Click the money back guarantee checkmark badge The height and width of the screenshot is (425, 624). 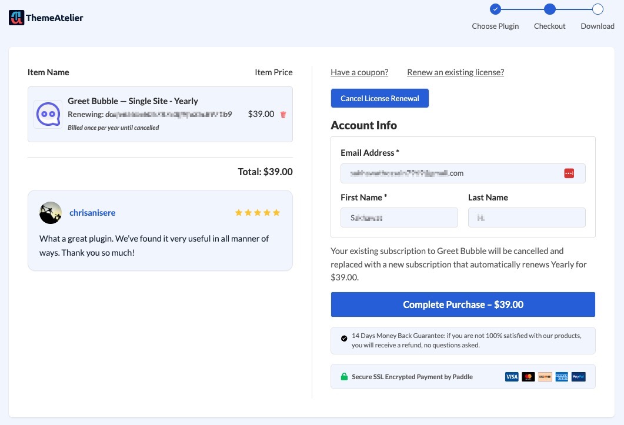[344, 339]
